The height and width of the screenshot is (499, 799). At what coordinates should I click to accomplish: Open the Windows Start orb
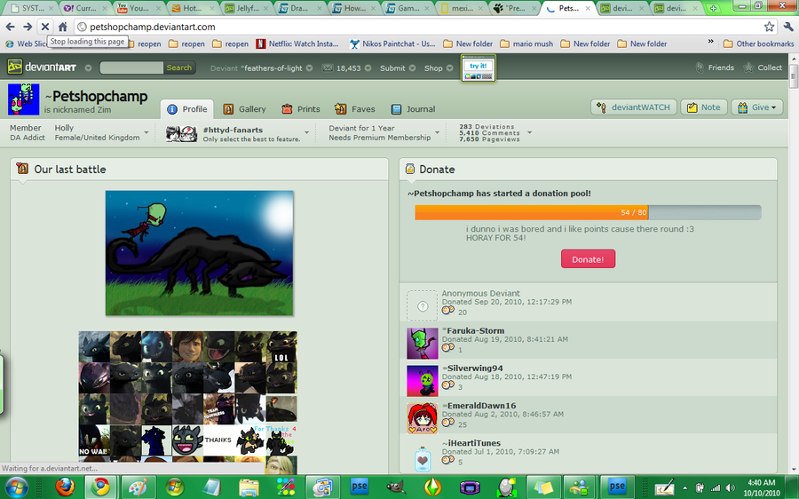pyautogui.click(x=16, y=487)
